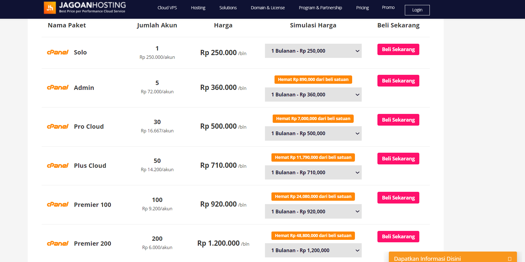
Task: Click the Rp 16.667/akun text
Action: coord(157,131)
